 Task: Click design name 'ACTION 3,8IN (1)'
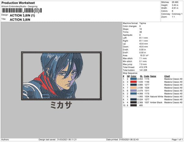[x=22, y=15]
